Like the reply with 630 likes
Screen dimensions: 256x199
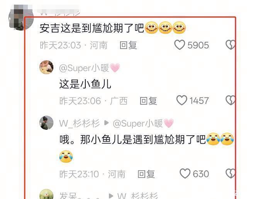coord(185,173)
